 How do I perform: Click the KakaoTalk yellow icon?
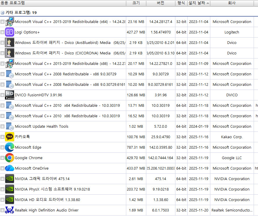[x=10, y=137]
